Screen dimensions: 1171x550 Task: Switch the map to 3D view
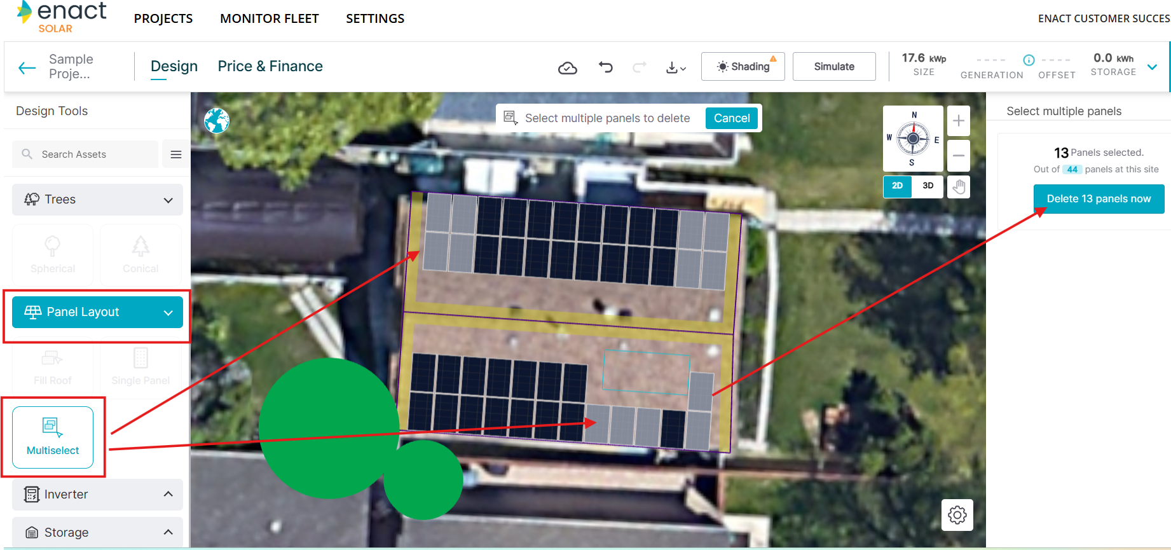coord(928,186)
